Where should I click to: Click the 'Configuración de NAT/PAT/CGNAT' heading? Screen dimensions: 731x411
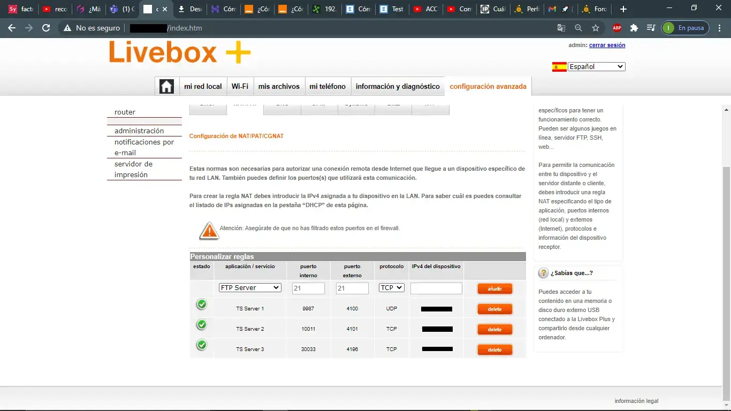pos(237,136)
